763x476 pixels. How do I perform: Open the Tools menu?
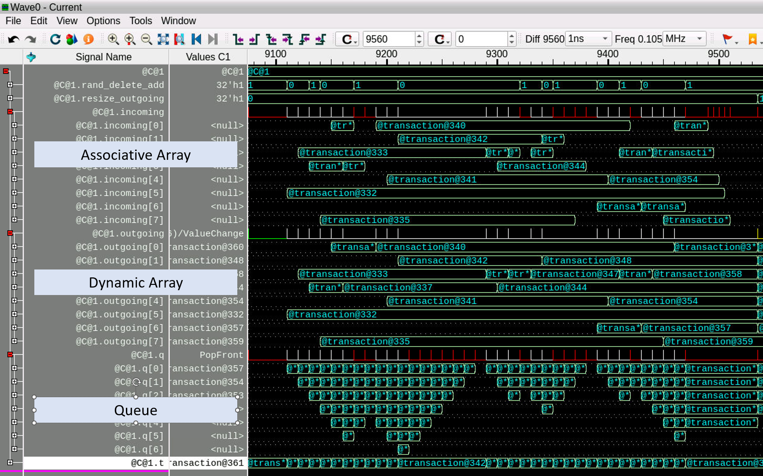pyautogui.click(x=140, y=20)
